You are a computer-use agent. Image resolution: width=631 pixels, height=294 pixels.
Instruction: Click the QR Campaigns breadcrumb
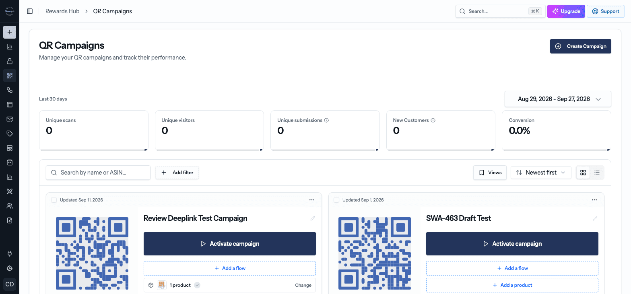click(x=113, y=11)
